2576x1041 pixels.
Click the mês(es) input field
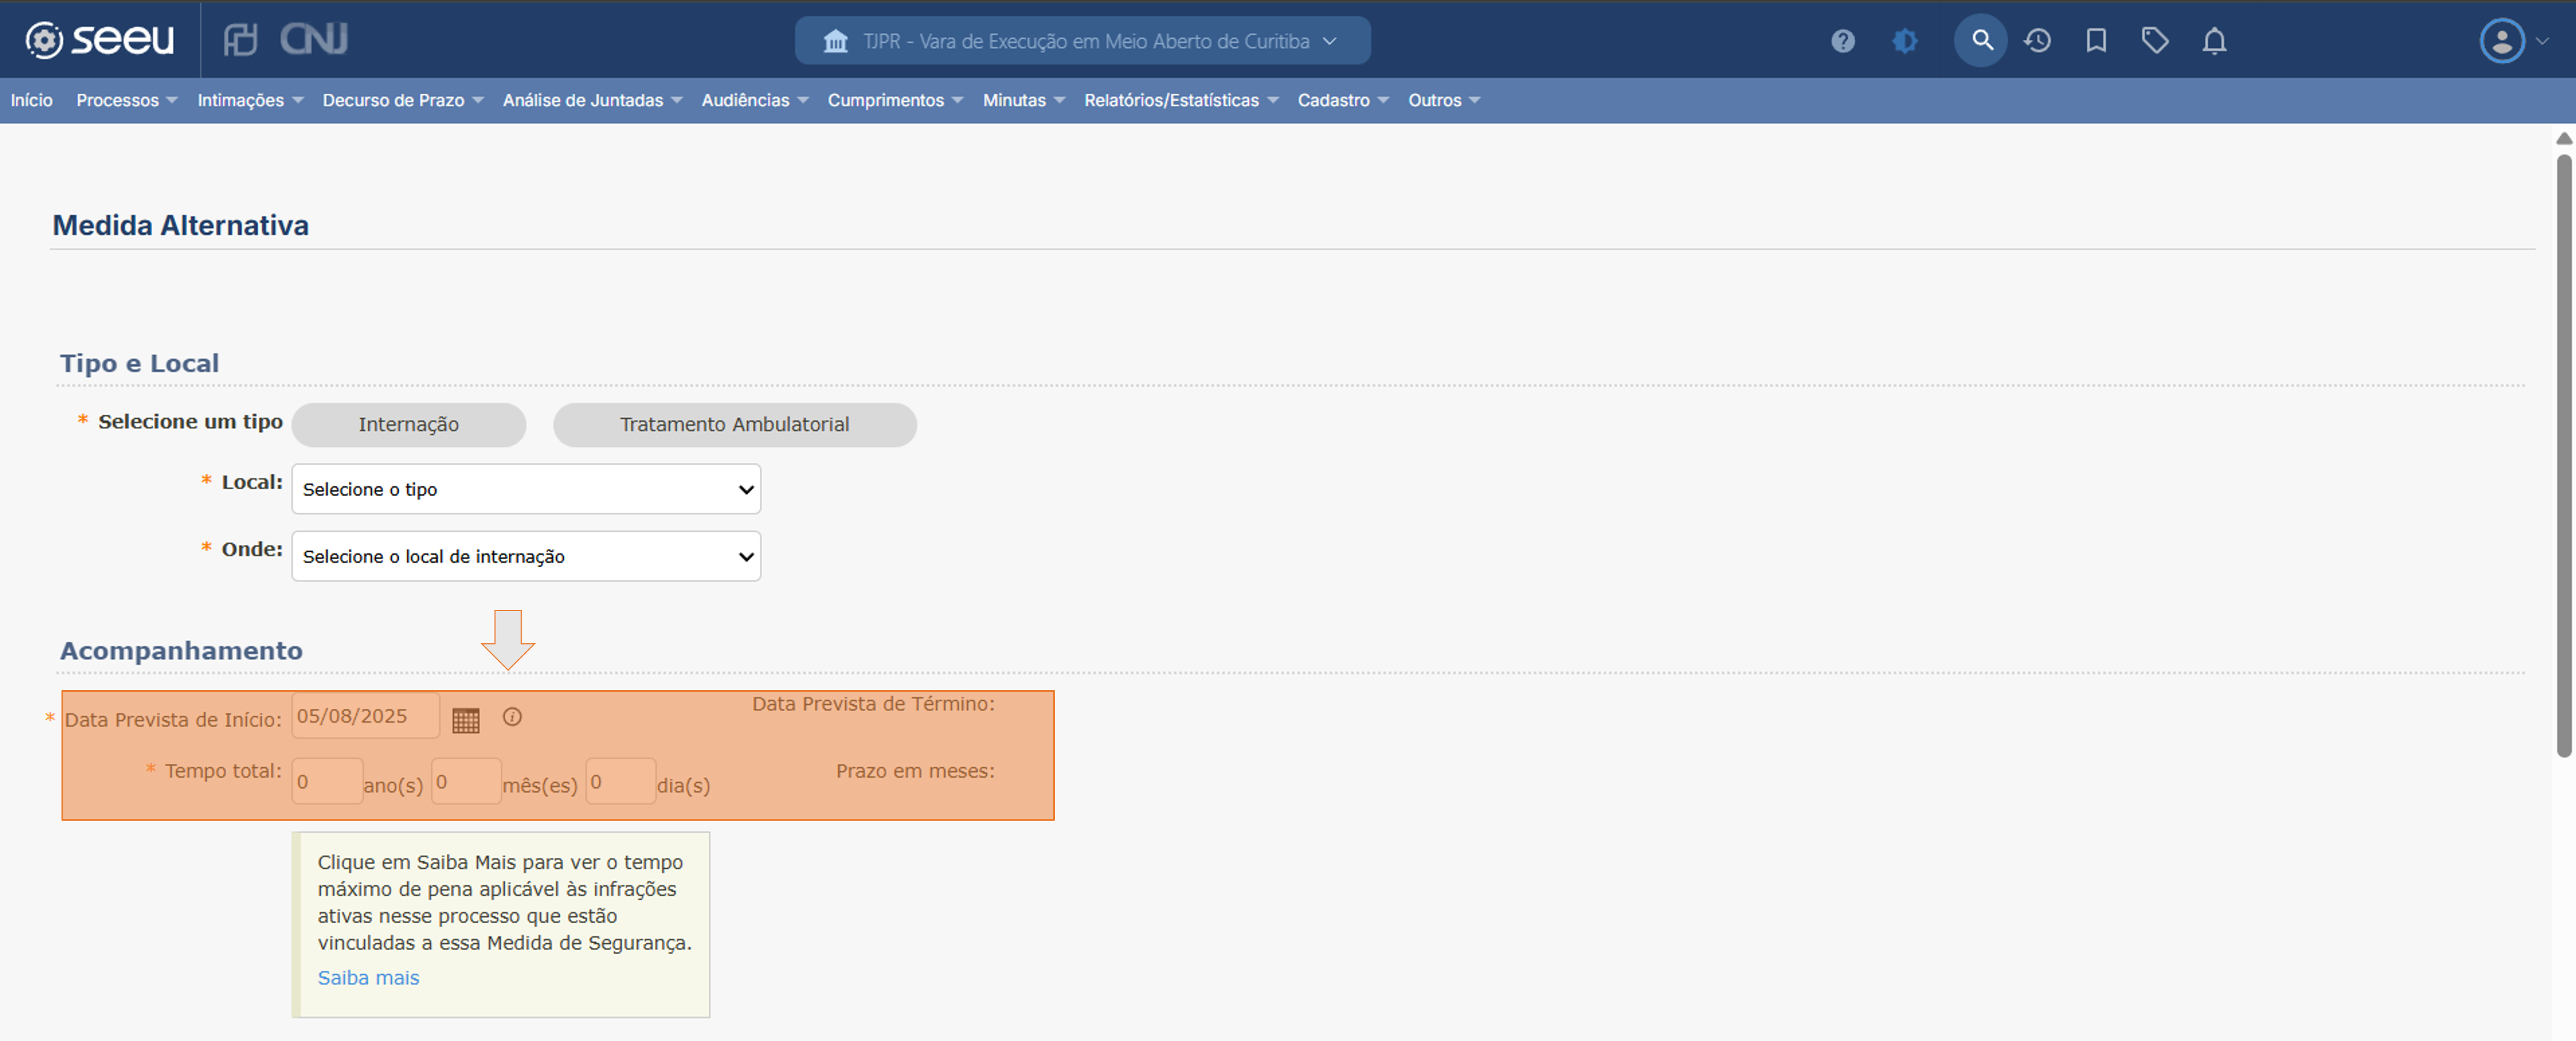point(466,781)
